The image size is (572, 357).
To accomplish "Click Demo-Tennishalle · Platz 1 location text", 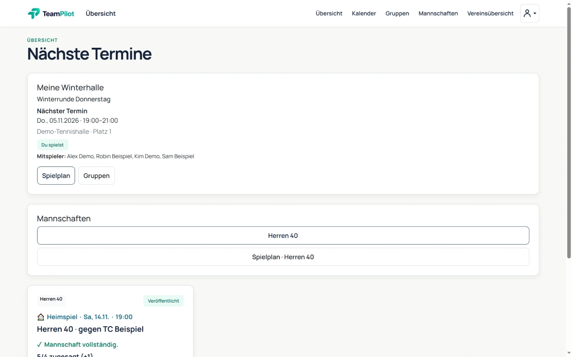I will [74, 132].
